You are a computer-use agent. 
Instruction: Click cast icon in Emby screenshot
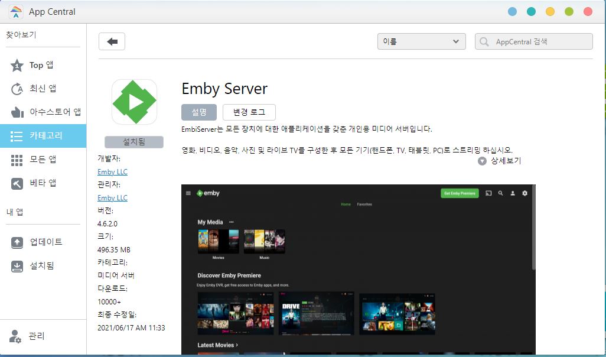click(488, 193)
